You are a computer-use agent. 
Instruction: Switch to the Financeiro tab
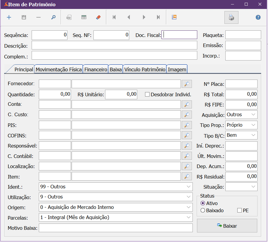96,69
